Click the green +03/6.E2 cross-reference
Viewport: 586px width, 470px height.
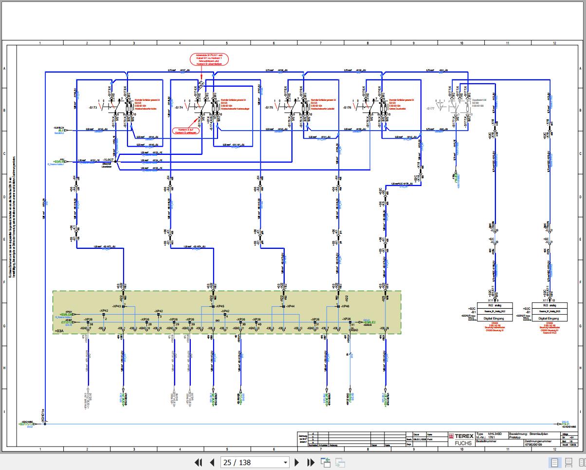tap(370, 322)
